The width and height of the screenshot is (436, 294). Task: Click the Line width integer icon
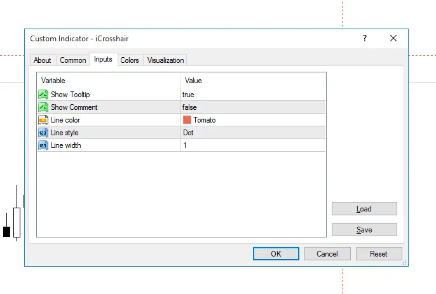43,145
